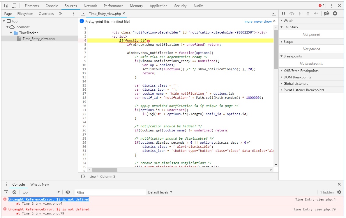Hide the navigator sidebar with the toggle icon
Viewport: 346px width, 218px height.
click(83, 14)
